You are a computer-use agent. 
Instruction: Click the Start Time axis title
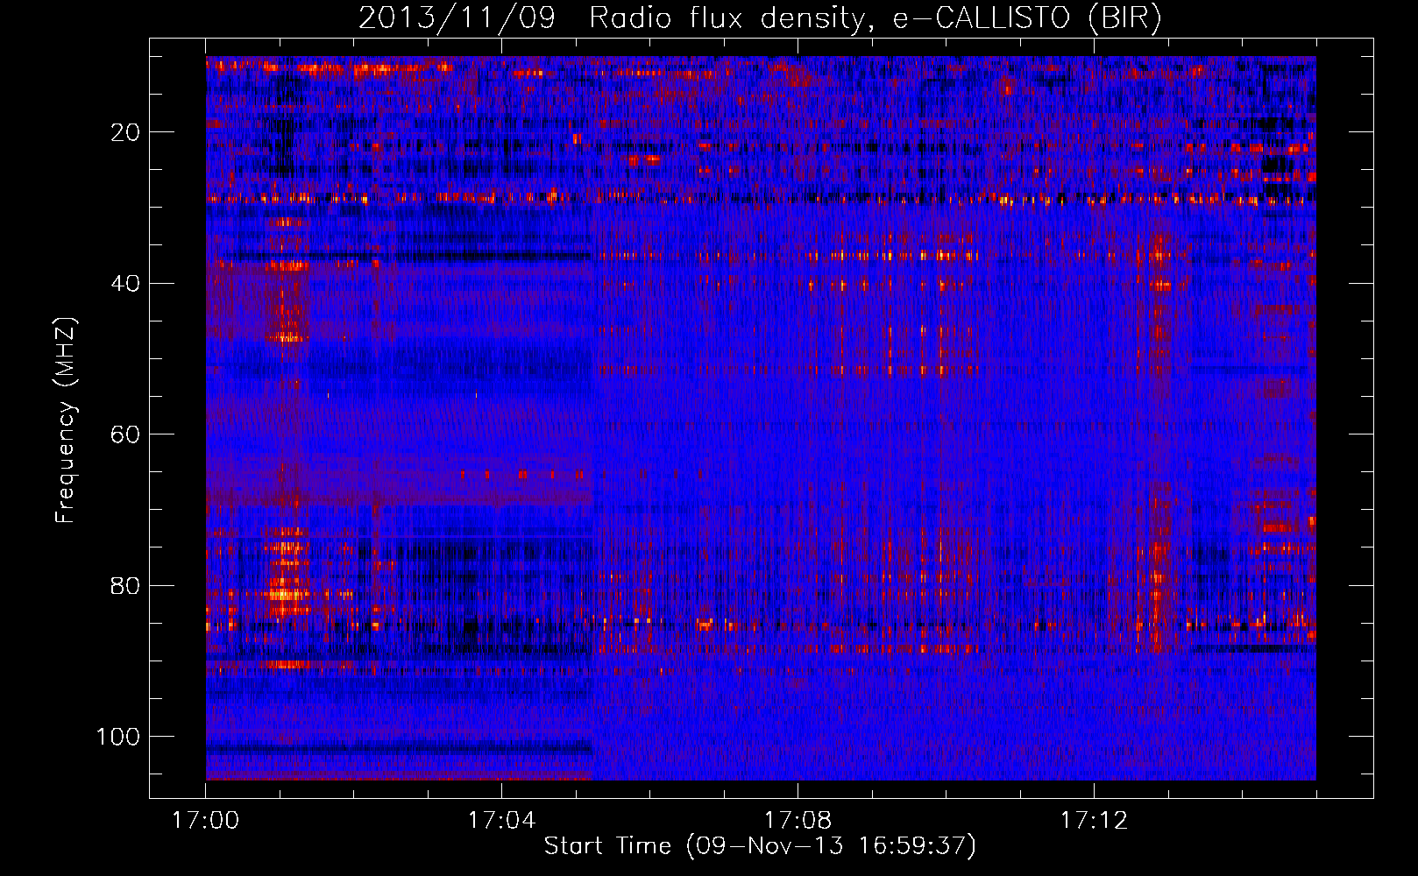pos(760,846)
